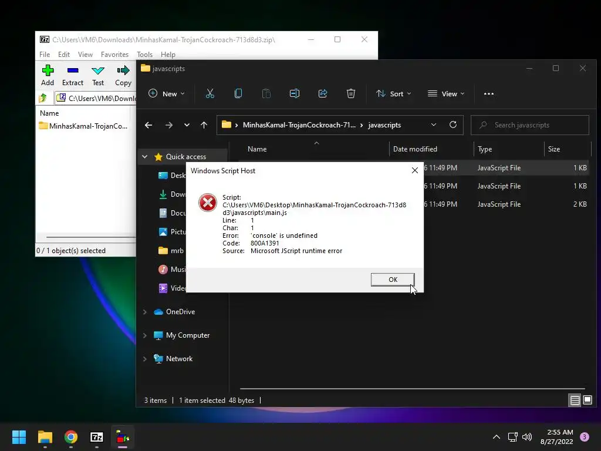Click the Forward arrow in Explorer
The width and height of the screenshot is (601, 451).
coord(168,125)
